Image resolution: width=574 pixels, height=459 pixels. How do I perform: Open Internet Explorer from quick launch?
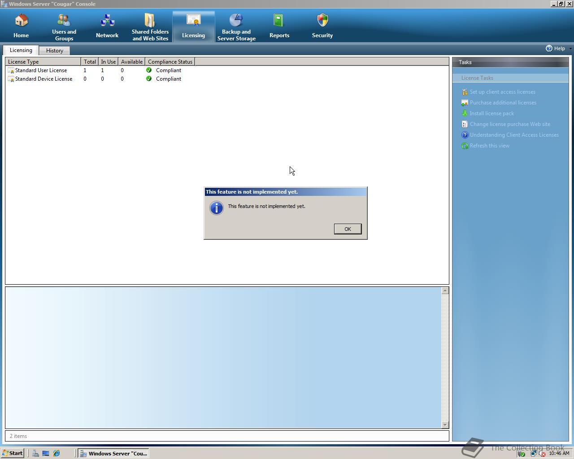coord(57,453)
